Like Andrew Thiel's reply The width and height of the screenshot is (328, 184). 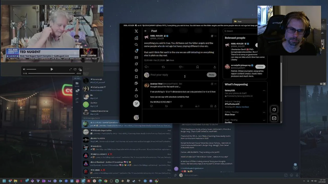181,106
